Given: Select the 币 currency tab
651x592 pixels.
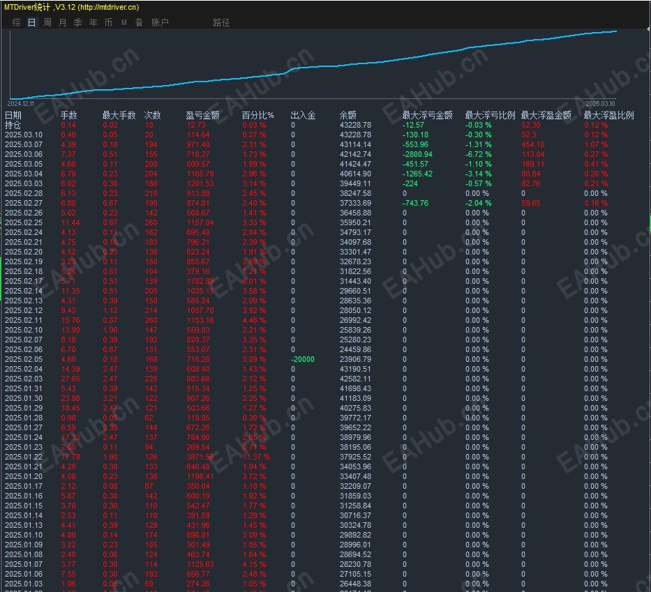Looking at the screenshot, I should pos(108,22).
